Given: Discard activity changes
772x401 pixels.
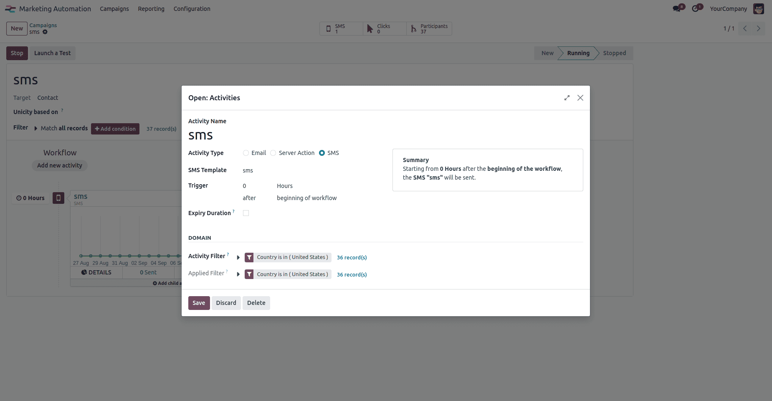Looking at the screenshot, I should coord(226,303).
